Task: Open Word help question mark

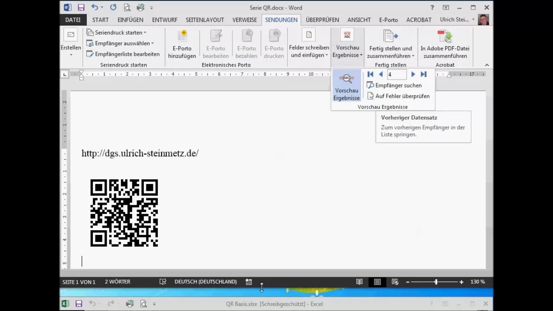Action: (x=432, y=8)
